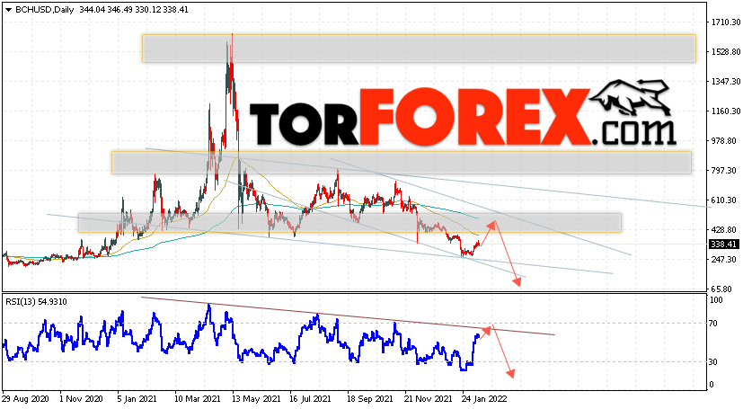
Task: Click the 978.80 price axis label
Action: click(724, 141)
